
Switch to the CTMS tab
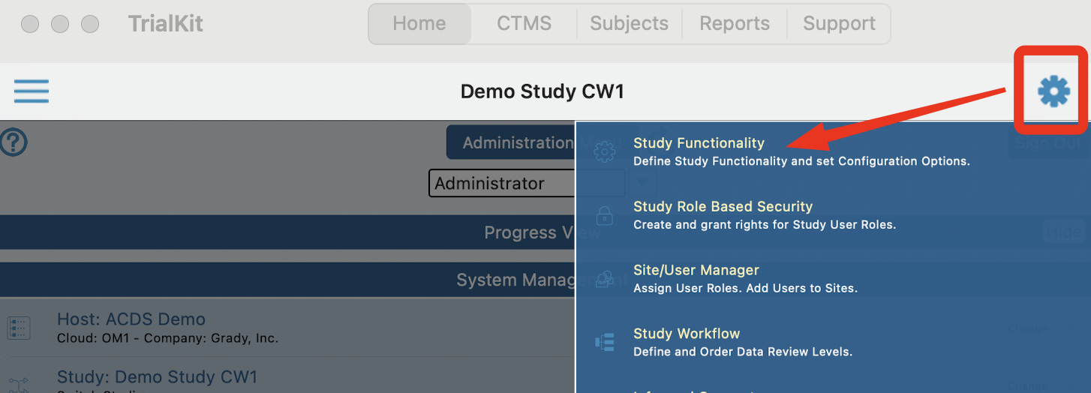(524, 24)
